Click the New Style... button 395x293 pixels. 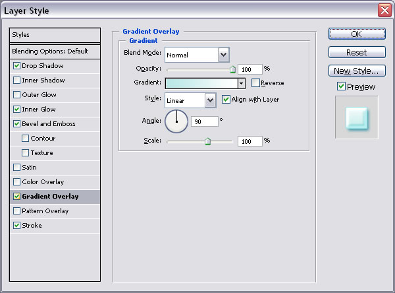pyautogui.click(x=357, y=71)
